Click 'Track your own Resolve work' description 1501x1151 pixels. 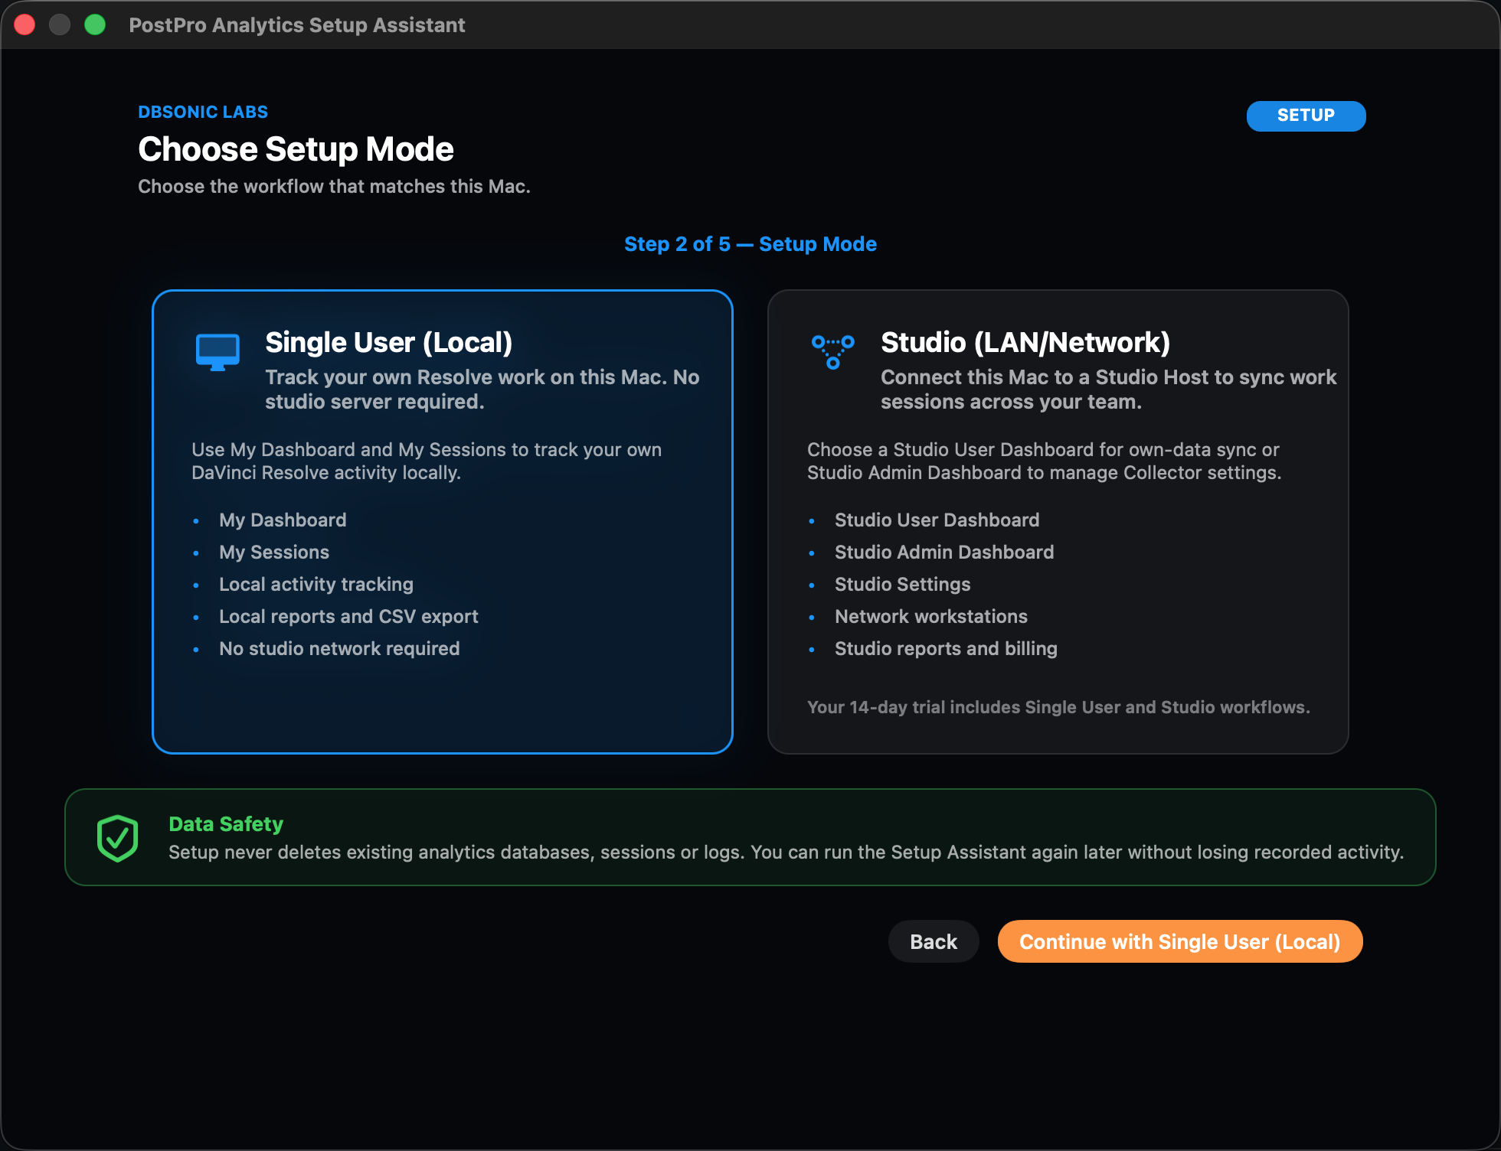pos(482,390)
